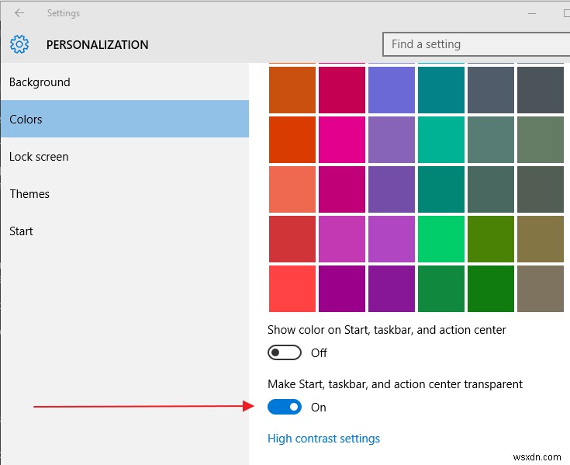Choose dark green swatch beside the taupe swatch

pyautogui.click(x=491, y=289)
